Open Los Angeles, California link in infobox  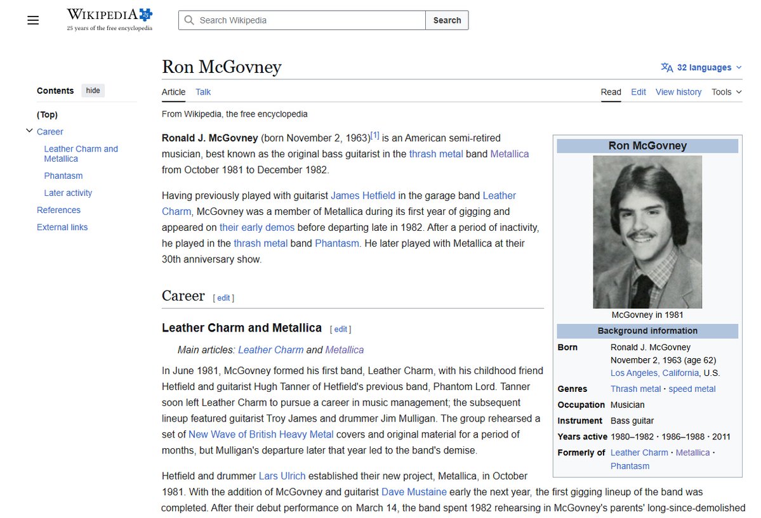(x=655, y=373)
